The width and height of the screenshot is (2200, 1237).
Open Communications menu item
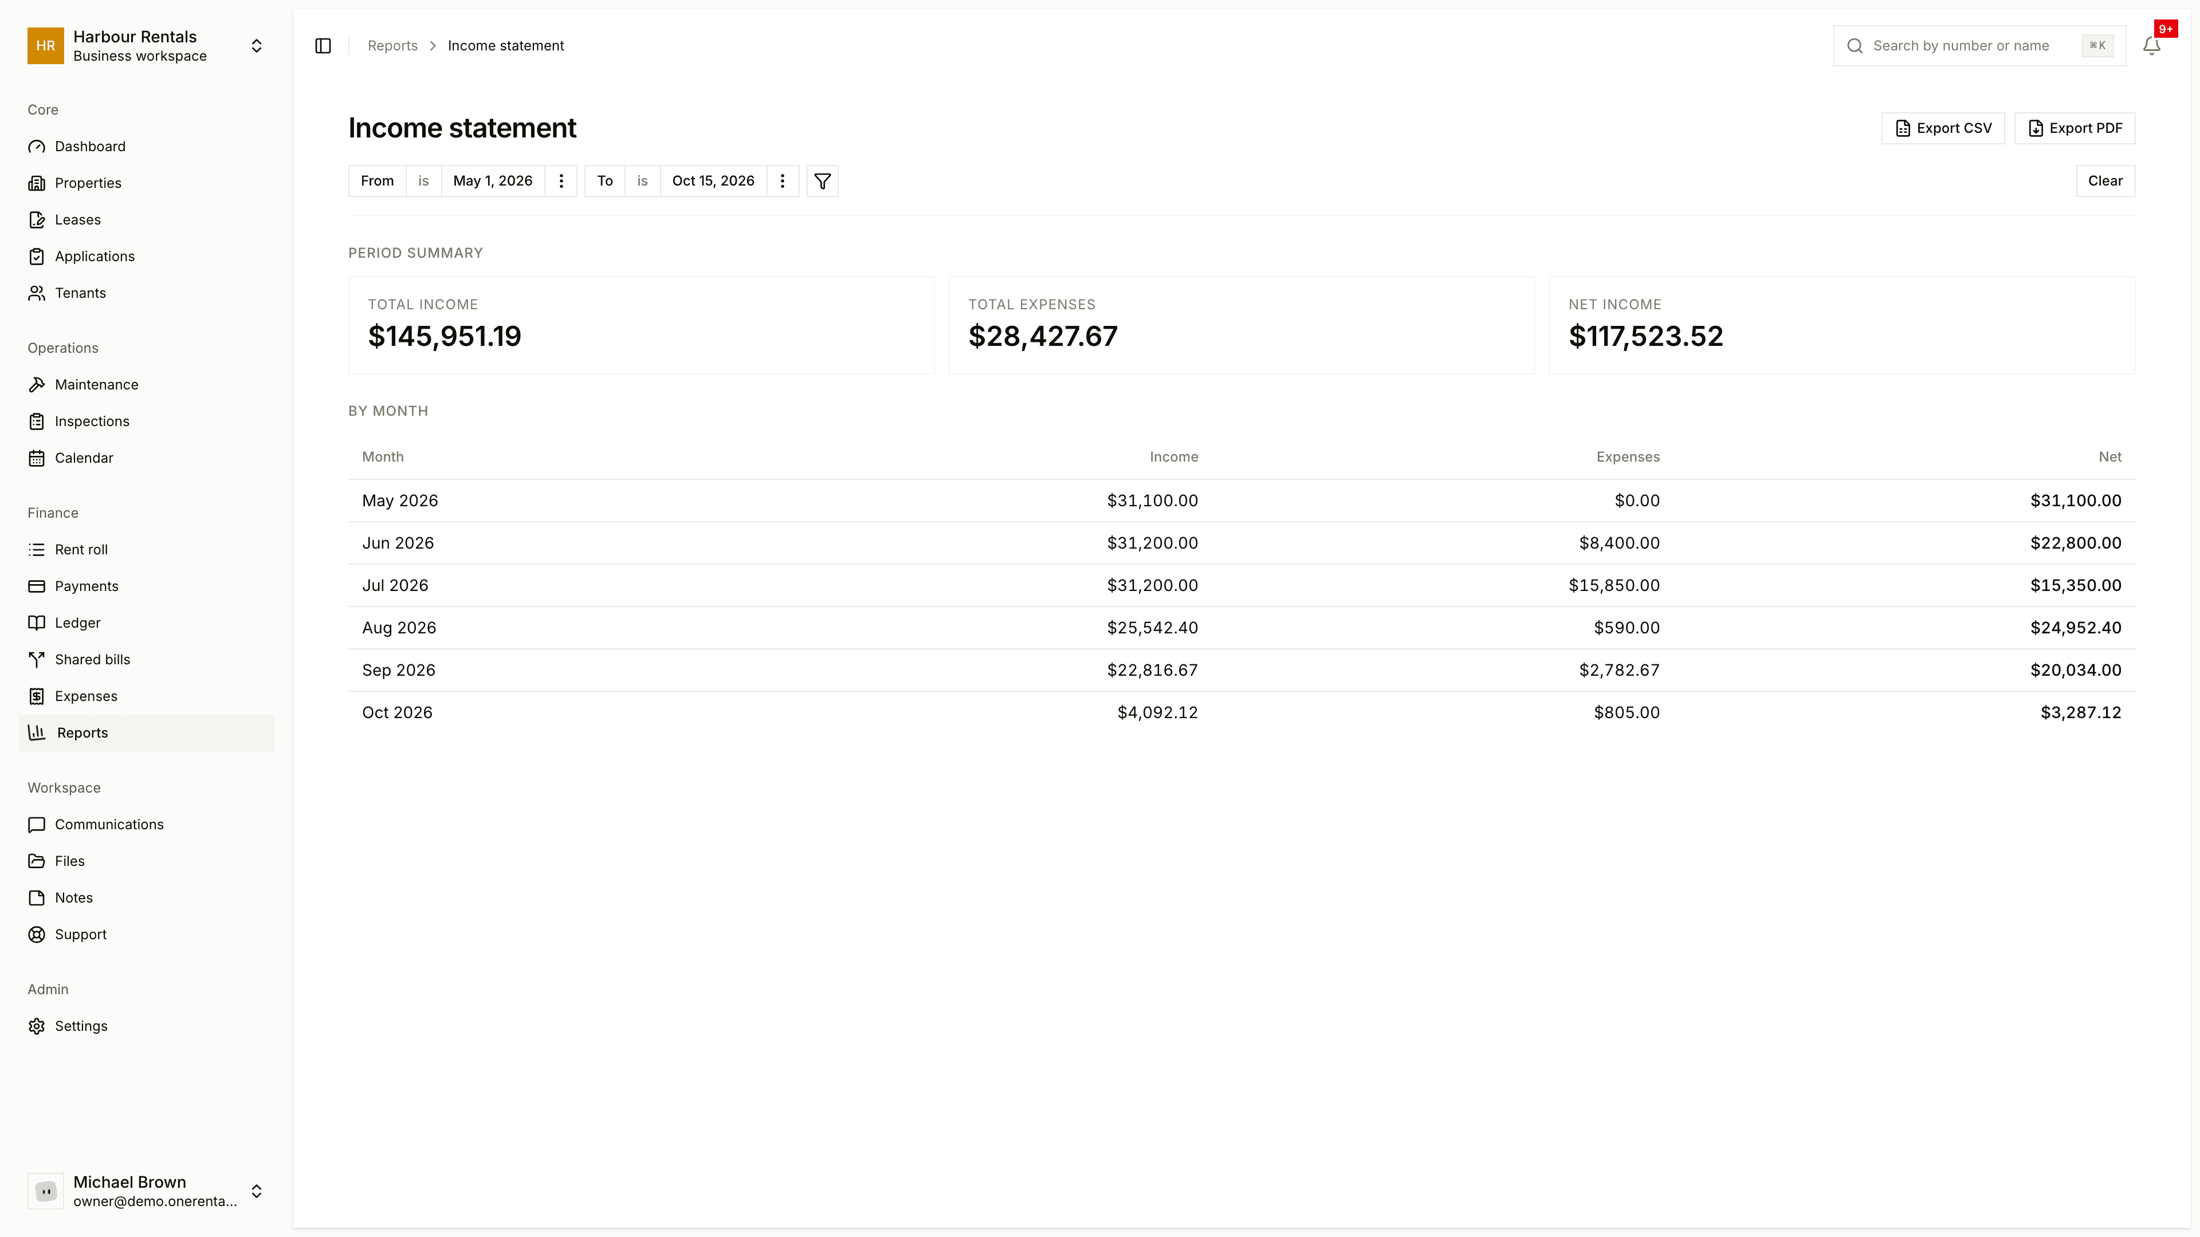point(146,825)
